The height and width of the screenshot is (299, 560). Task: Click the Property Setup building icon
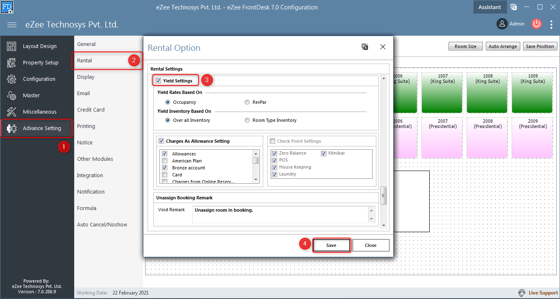point(11,63)
